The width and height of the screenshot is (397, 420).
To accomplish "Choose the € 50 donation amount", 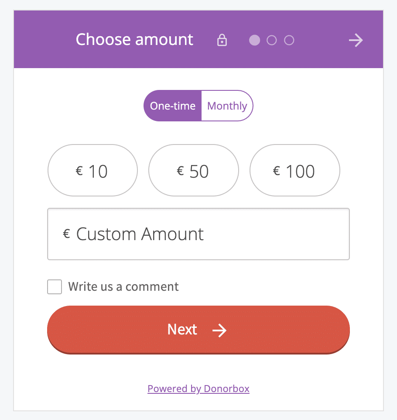I will point(194,170).
